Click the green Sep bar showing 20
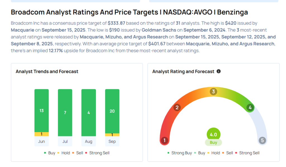Screen dimensions: 286x167 pyautogui.click(x=112, y=111)
